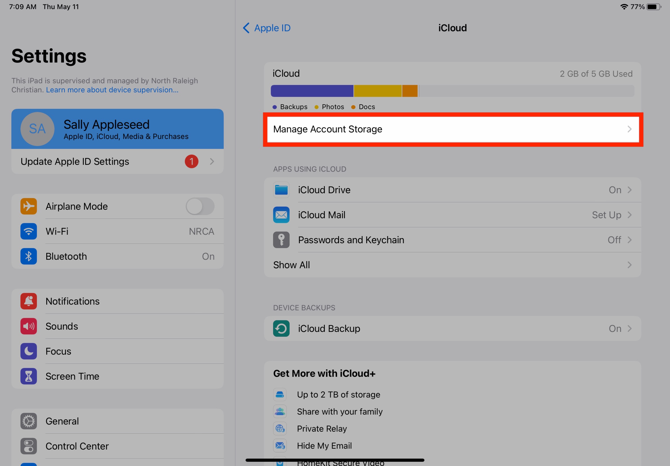Tap iCloud Mail Set Up status
The width and height of the screenshot is (670, 466).
606,215
